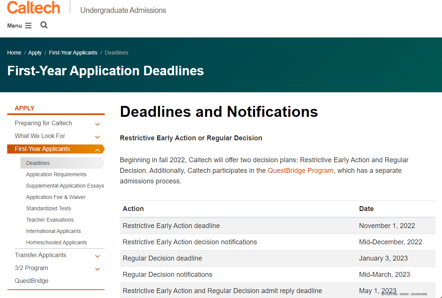Click Apply in the breadcrumb
The height and width of the screenshot is (298, 442).
point(35,53)
